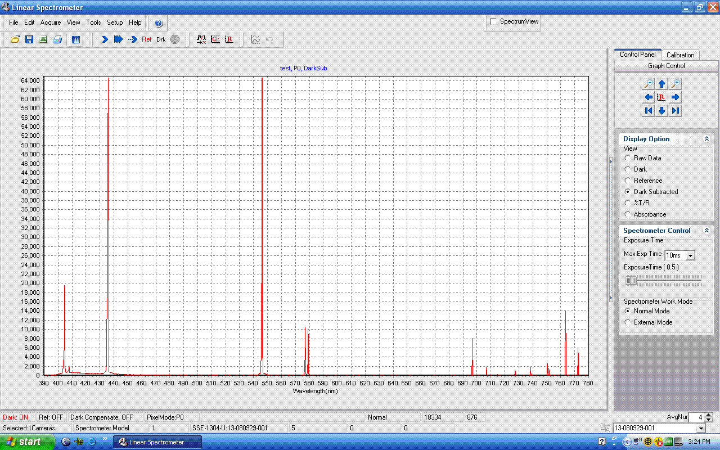720x450 pixels.
Task: Open the Max Exp Time dropdown
Action: point(691,255)
